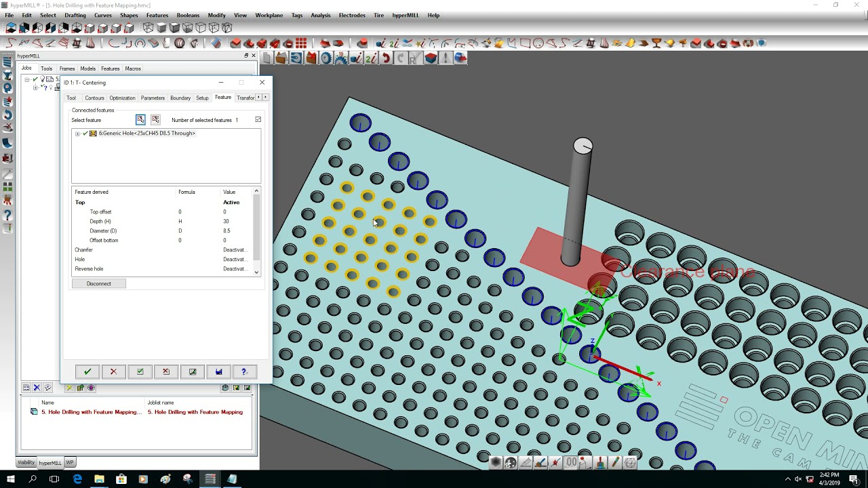Click the 00 icon in bottom viewport toolbar

pos(571,462)
